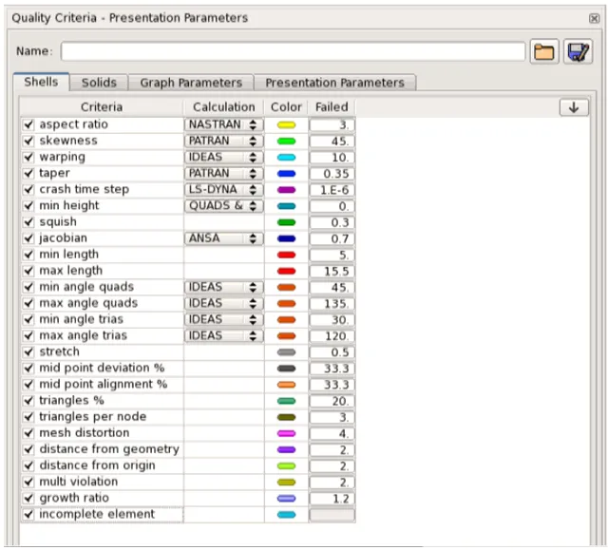Switch to the Solids tab
The height and width of the screenshot is (550, 608).
(99, 83)
